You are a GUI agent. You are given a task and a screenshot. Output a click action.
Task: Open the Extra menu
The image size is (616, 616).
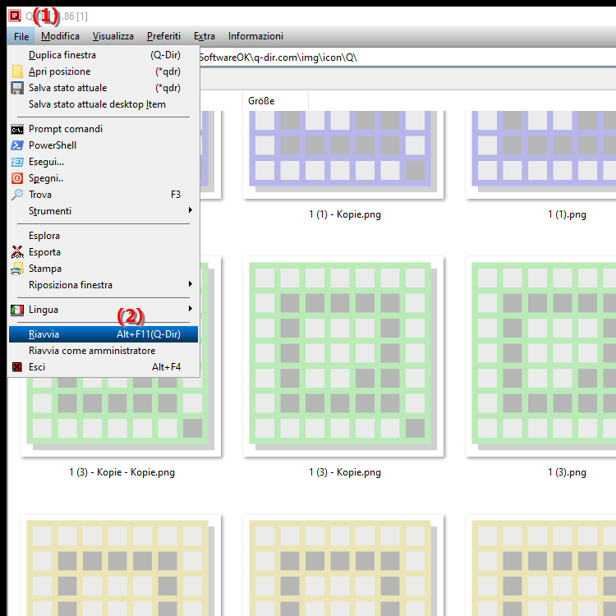coord(205,36)
